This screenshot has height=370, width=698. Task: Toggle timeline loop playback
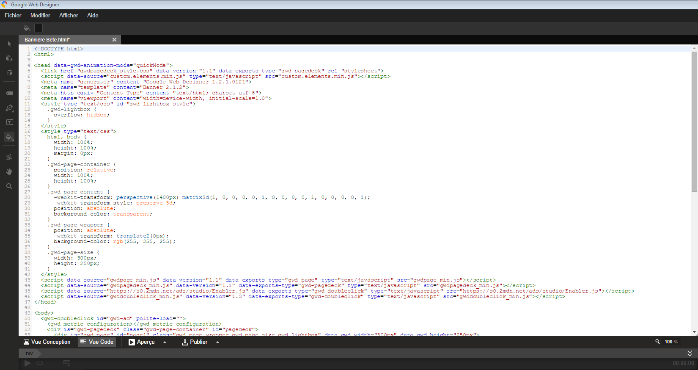click(x=40, y=363)
